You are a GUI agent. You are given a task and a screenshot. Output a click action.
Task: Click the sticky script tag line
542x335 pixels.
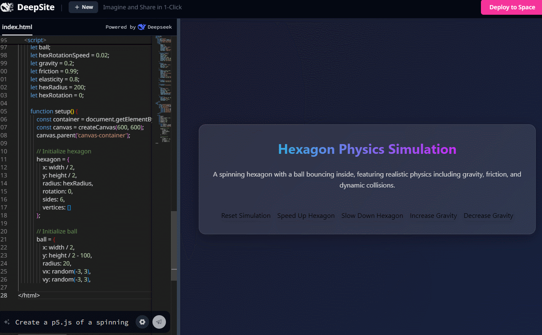(x=35, y=40)
